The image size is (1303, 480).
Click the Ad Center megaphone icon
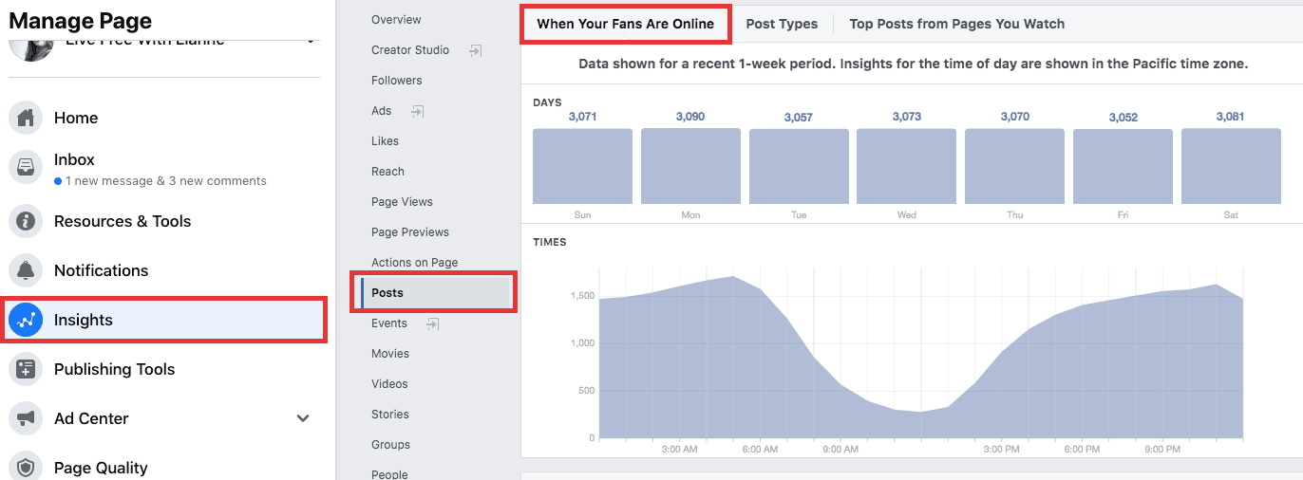point(26,418)
